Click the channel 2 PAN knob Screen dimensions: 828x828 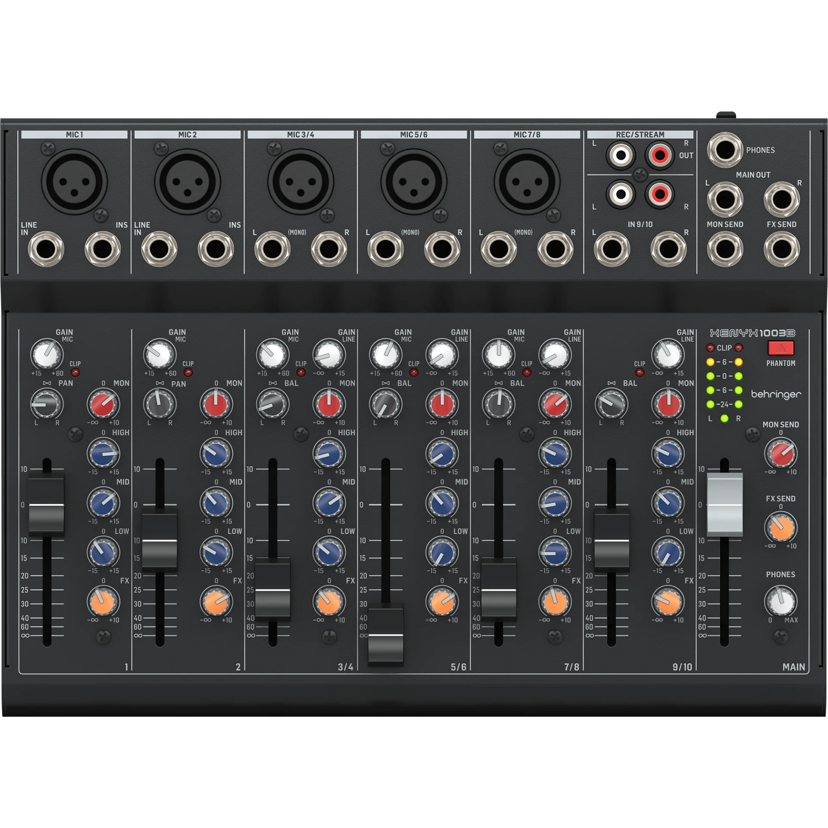[x=160, y=404]
